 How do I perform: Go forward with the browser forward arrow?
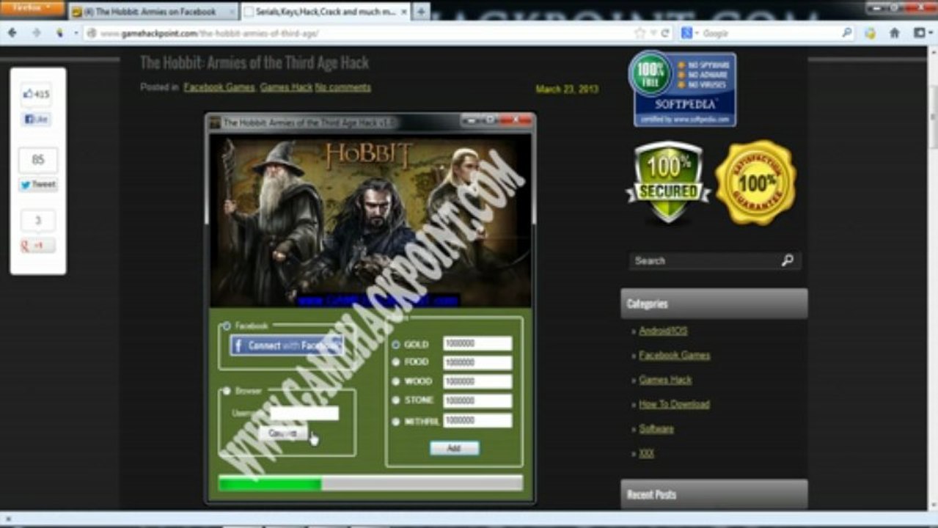[36, 33]
